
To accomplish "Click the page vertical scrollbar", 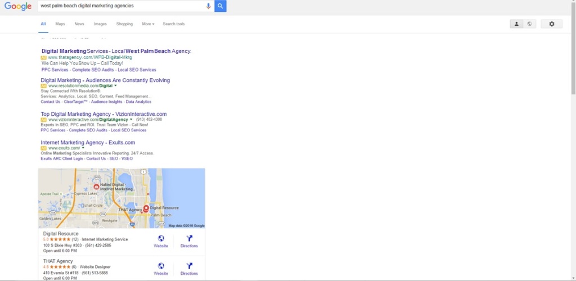I will coord(573,48).
